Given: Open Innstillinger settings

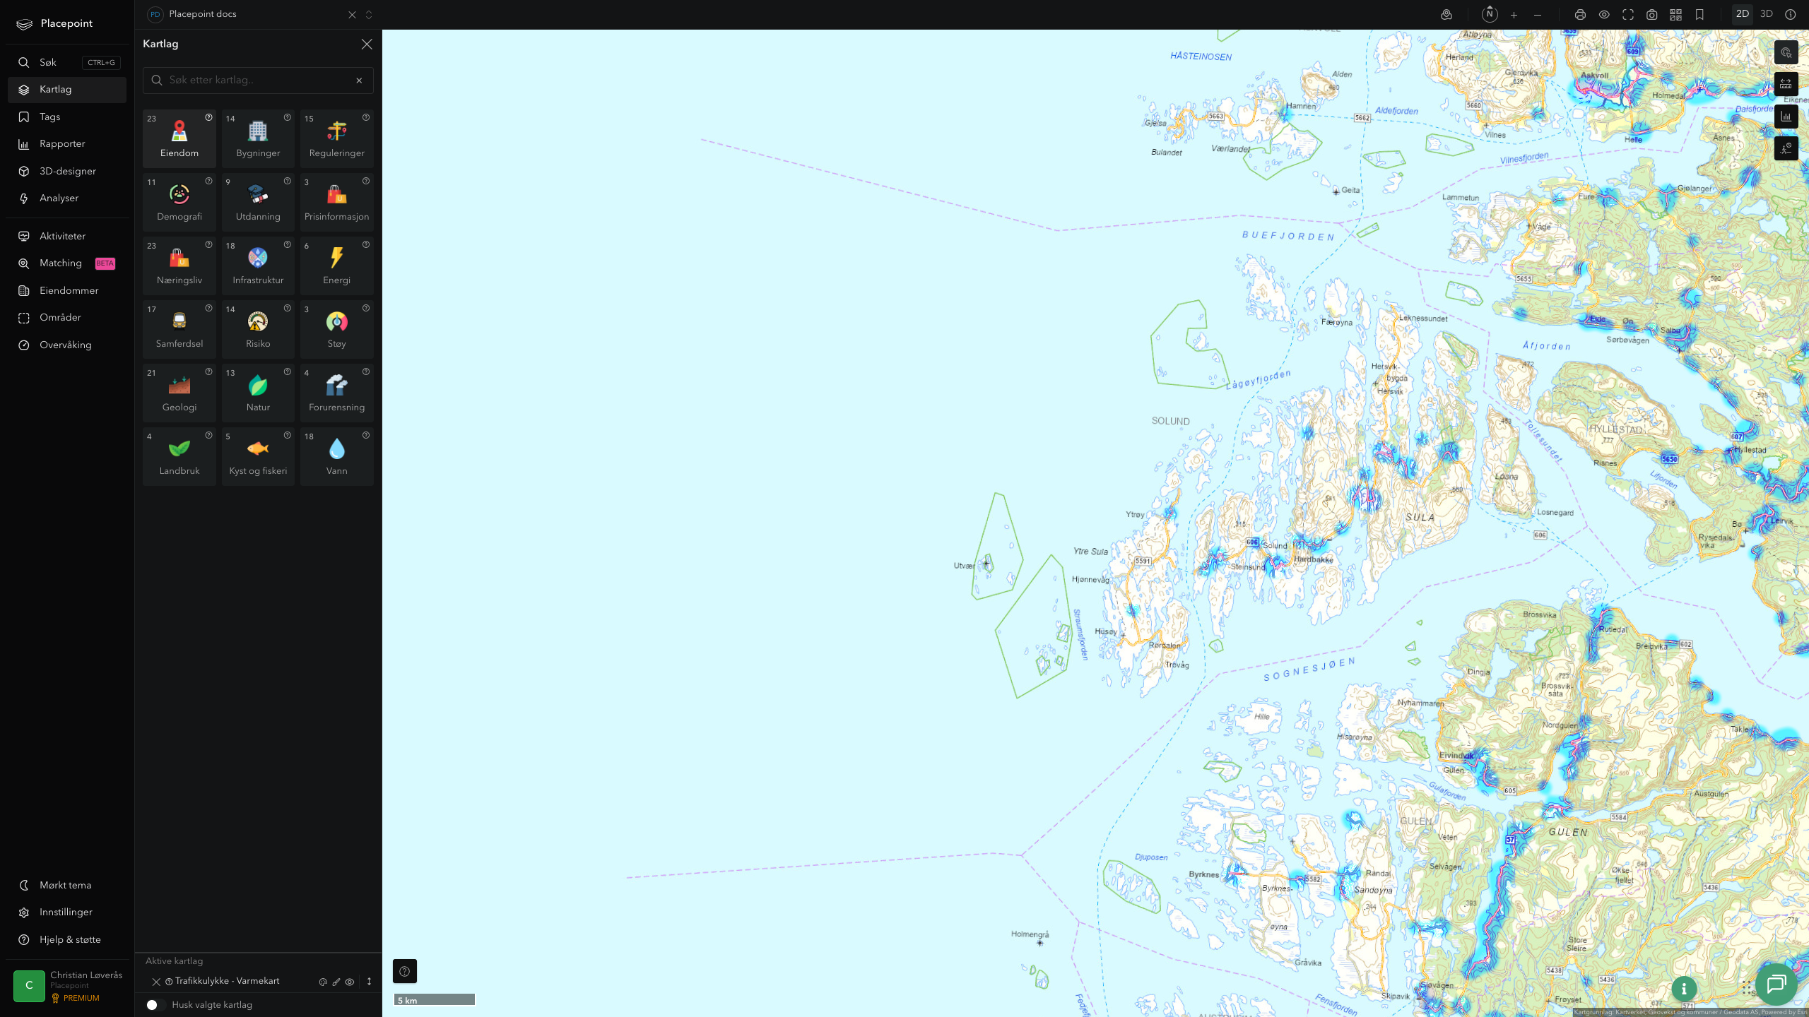Looking at the screenshot, I should [x=67, y=912].
